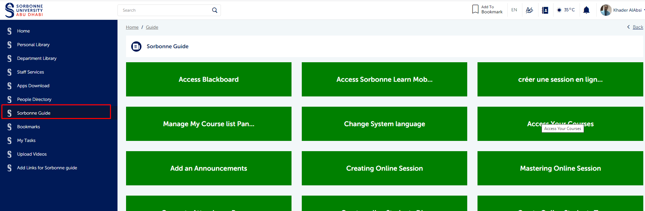Click the Add To Bookmark icon
This screenshot has height=211, width=645.
coord(475,9)
